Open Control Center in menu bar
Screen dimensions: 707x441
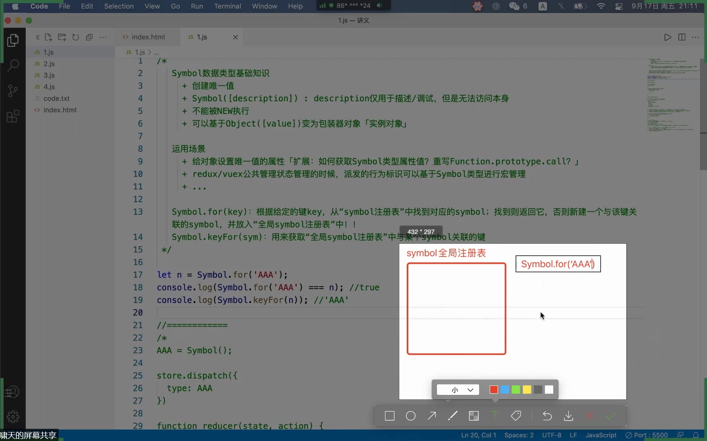point(619,6)
